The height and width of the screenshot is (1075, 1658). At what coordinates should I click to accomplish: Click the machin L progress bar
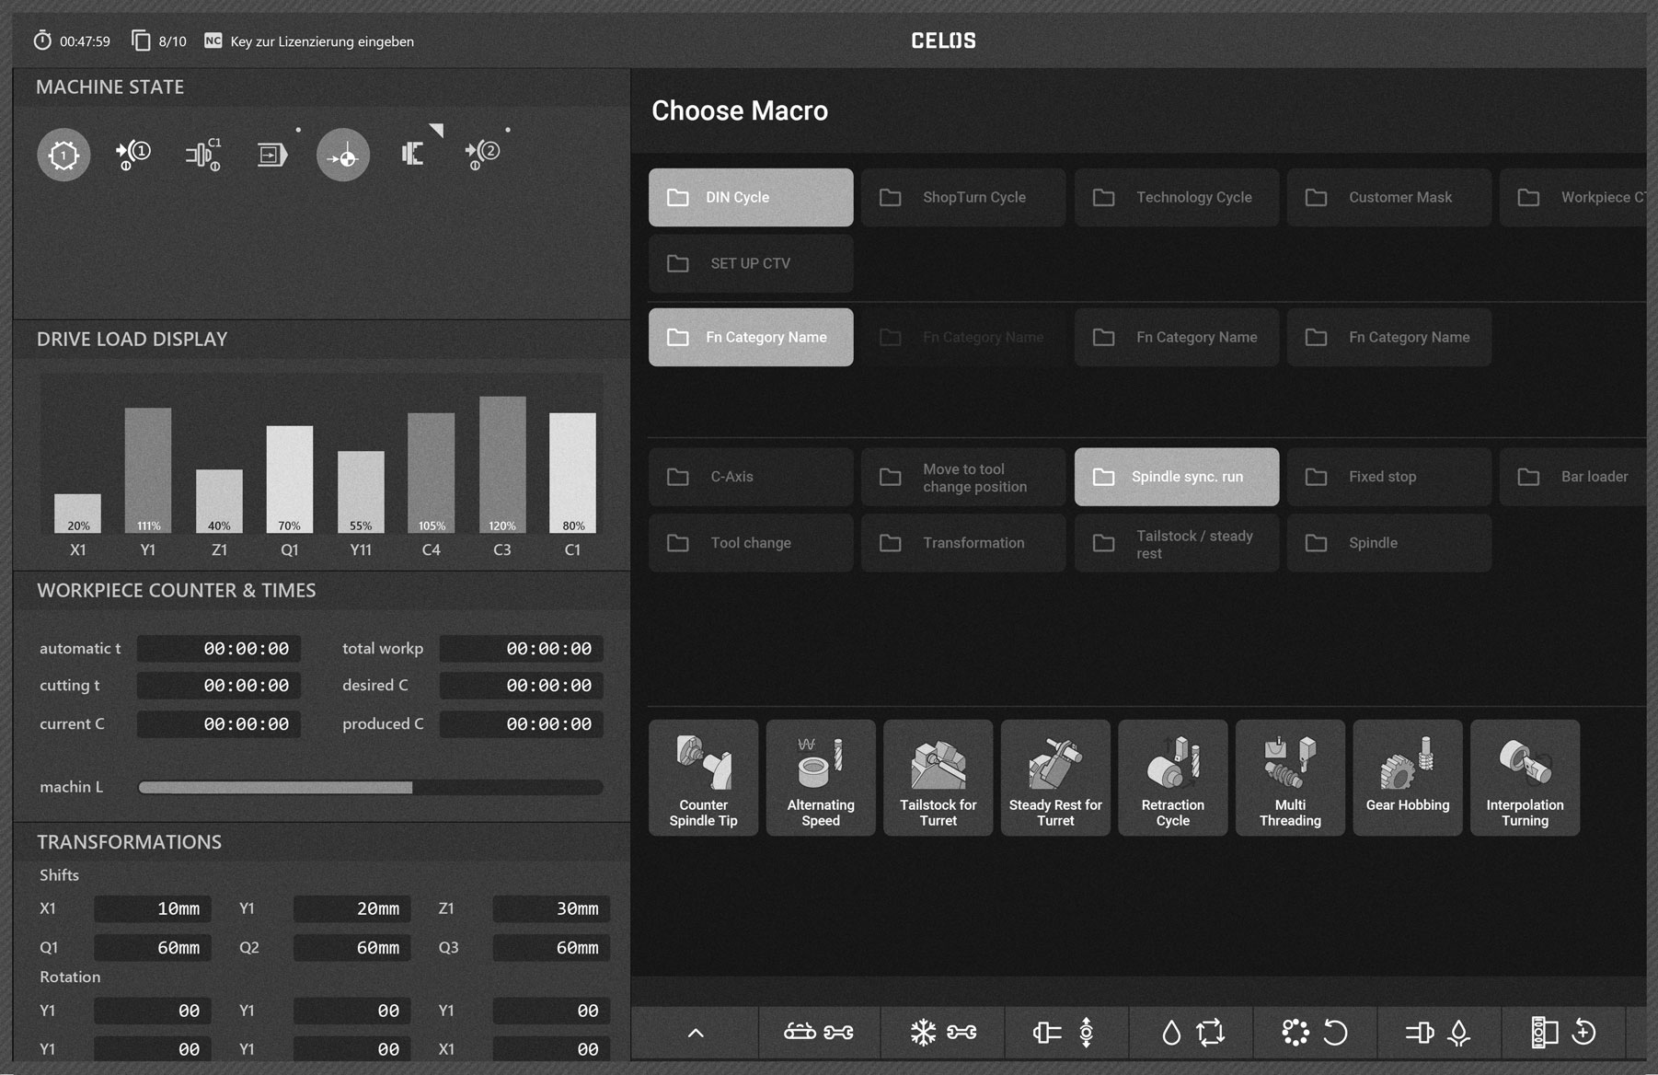pyautogui.click(x=371, y=787)
